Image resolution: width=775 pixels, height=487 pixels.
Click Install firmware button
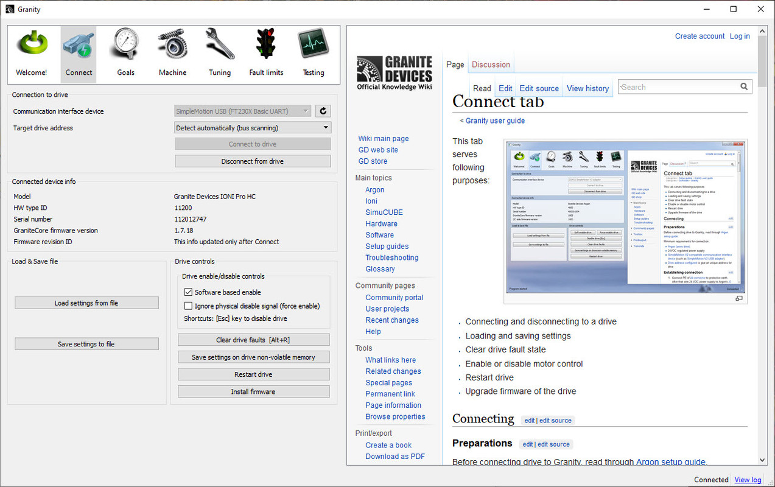click(x=253, y=391)
